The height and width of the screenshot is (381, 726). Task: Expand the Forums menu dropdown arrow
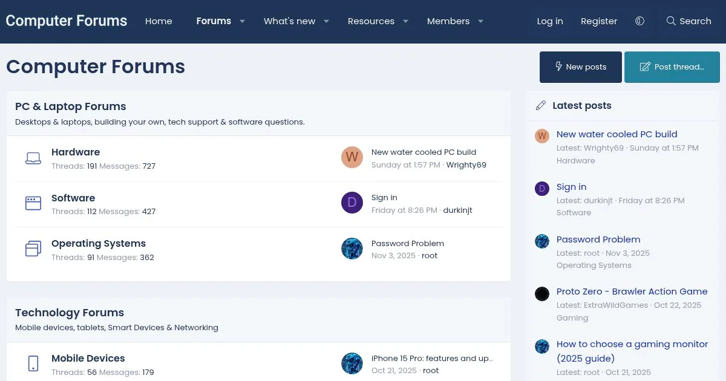(x=242, y=21)
